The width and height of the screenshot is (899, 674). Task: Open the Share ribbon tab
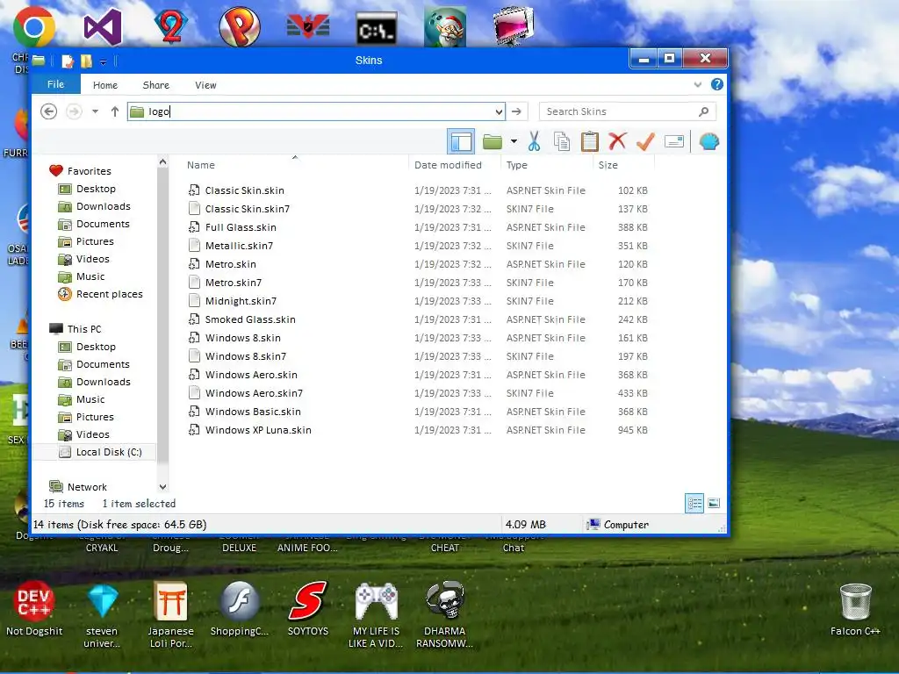pos(156,85)
